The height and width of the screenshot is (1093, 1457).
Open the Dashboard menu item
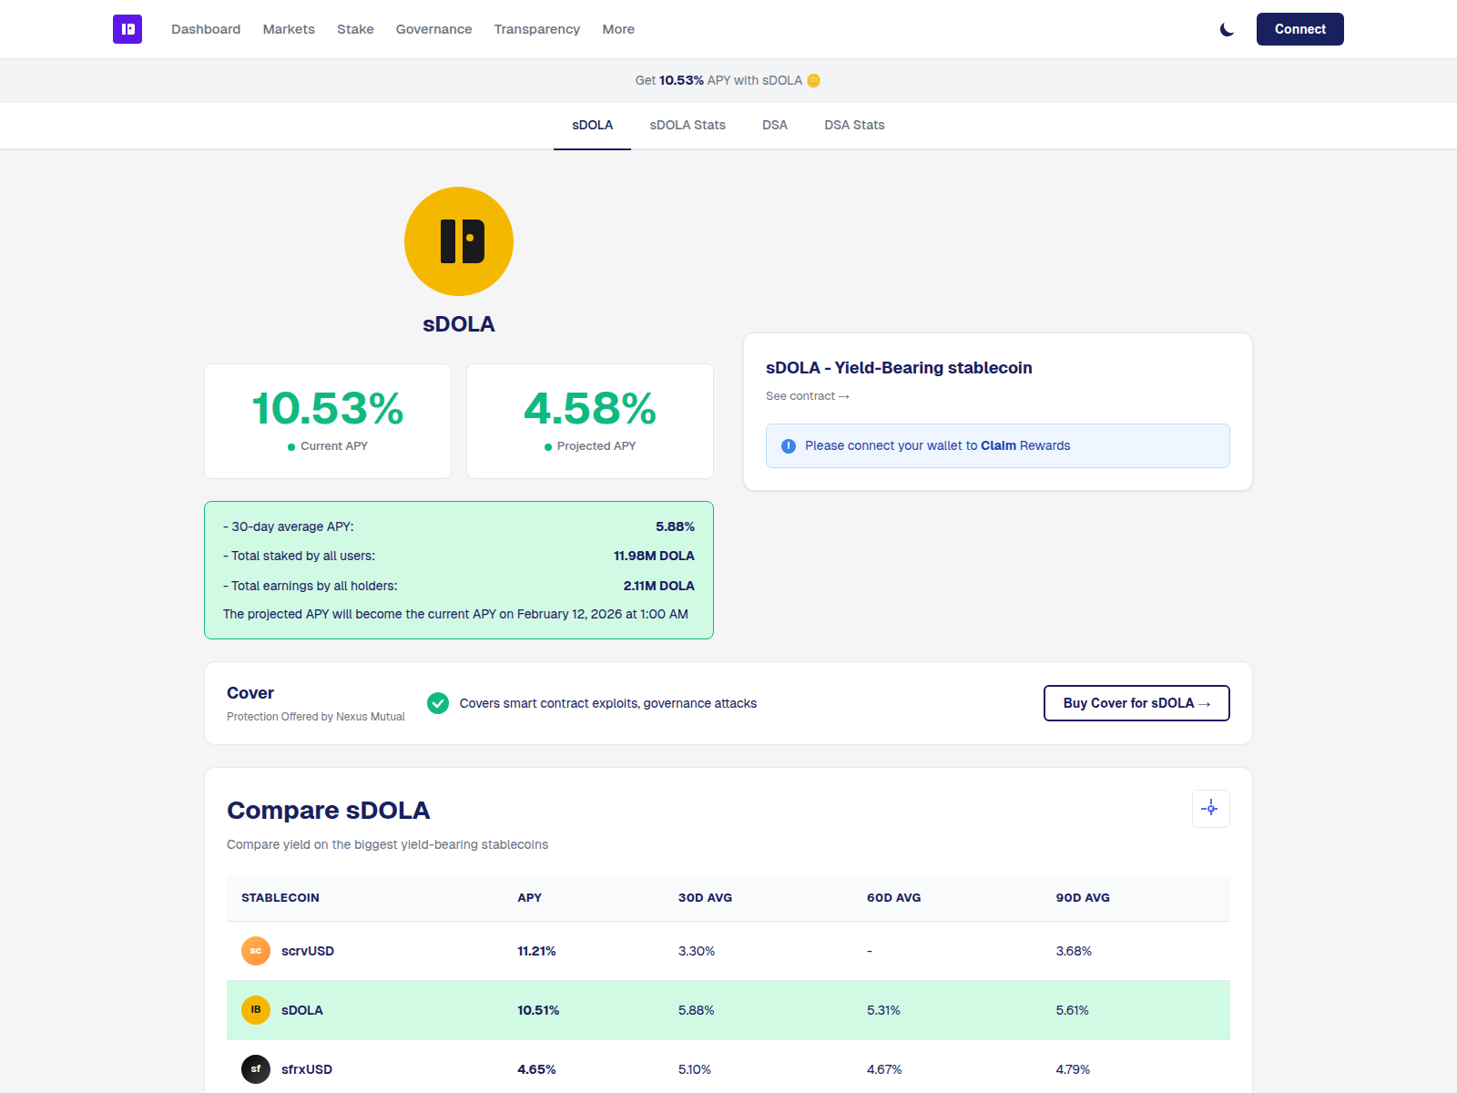coord(206,29)
